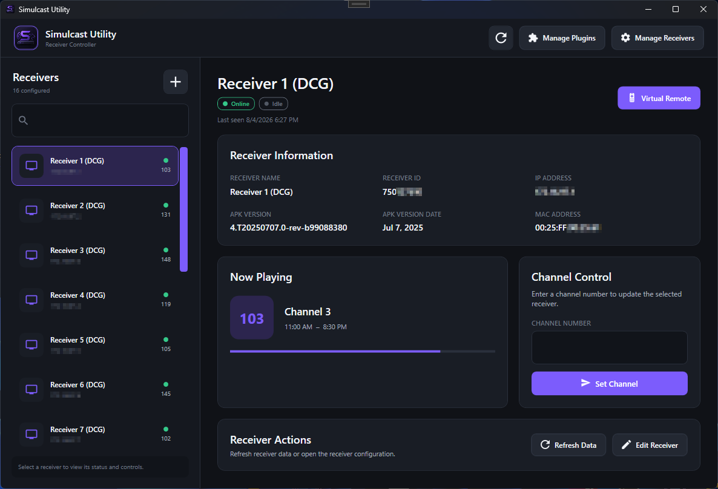718x489 pixels.
Task: Focus the receiver search field
Action: coord(100,120)
